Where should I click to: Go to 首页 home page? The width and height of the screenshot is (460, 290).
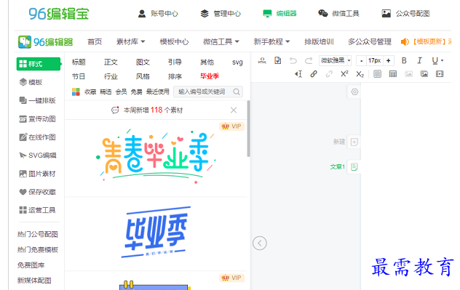95,42
